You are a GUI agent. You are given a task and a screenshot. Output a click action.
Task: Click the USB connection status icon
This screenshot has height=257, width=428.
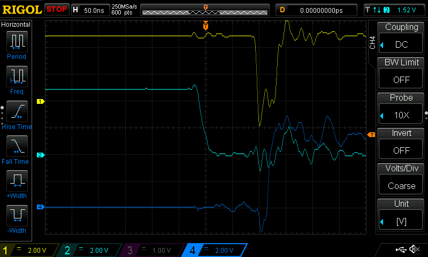[401, 250]
